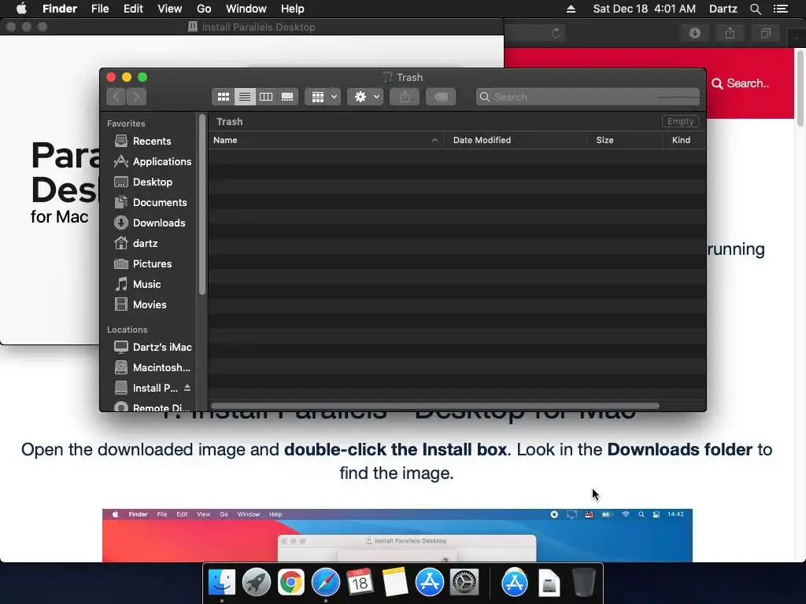Open the Edit menu

133,9
